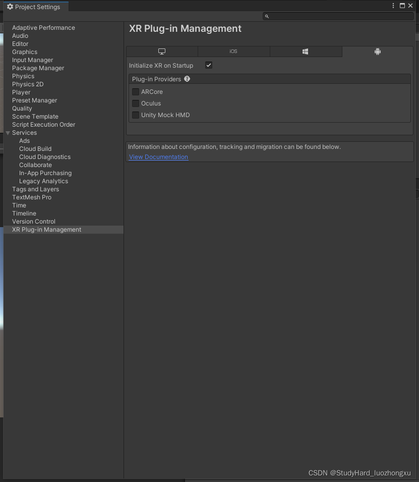Open Player settings

tap(21, 92)
